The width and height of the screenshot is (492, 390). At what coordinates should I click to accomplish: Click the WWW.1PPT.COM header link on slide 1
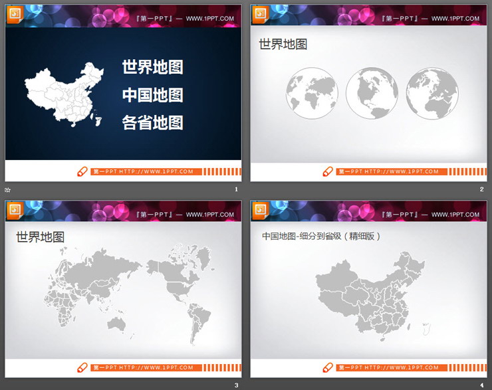point(210,19)
